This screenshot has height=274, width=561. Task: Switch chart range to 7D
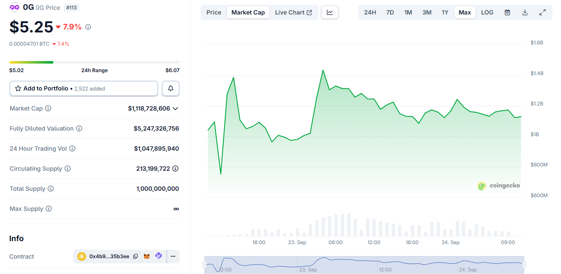tap(390, 12)
